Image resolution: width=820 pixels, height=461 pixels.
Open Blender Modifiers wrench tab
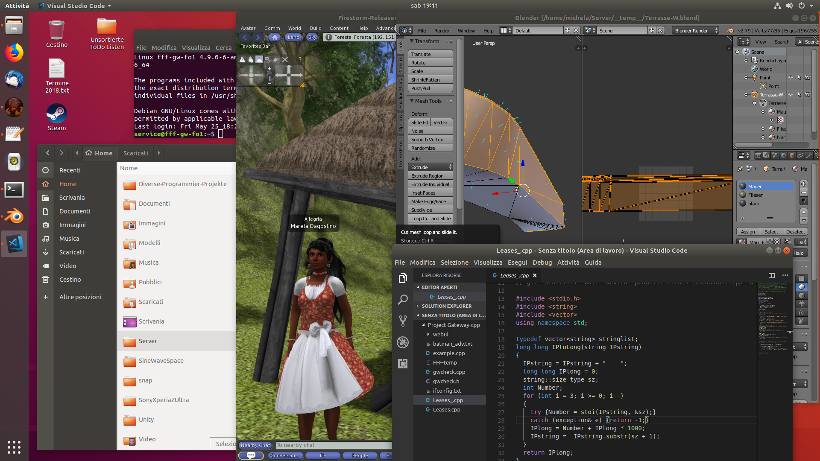coord(809,155)
